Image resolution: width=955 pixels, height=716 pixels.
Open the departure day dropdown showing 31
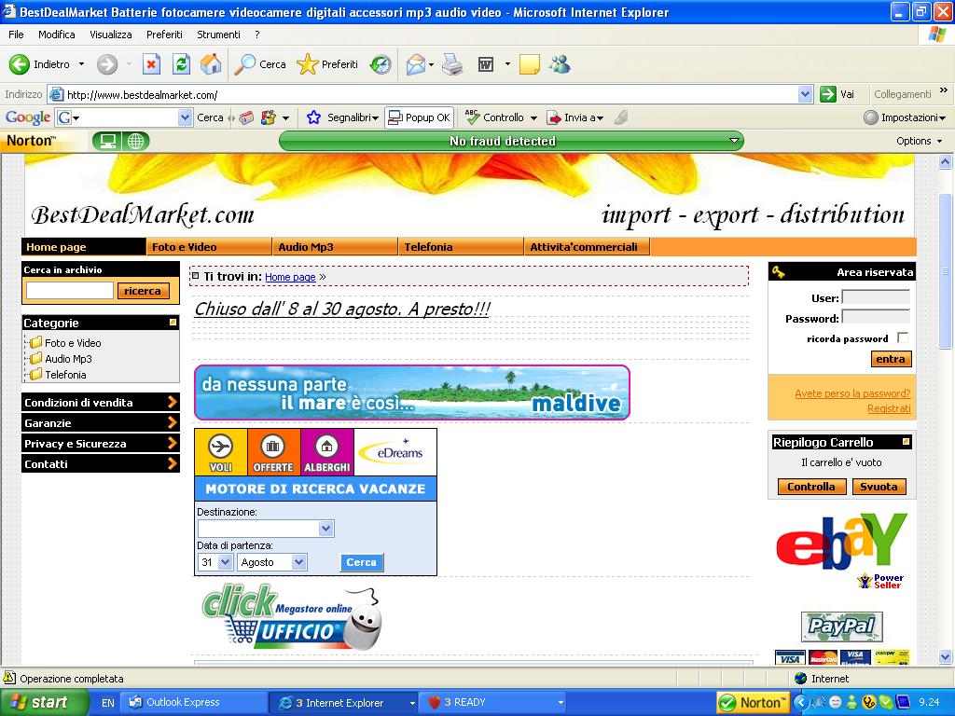click(225, 562)
